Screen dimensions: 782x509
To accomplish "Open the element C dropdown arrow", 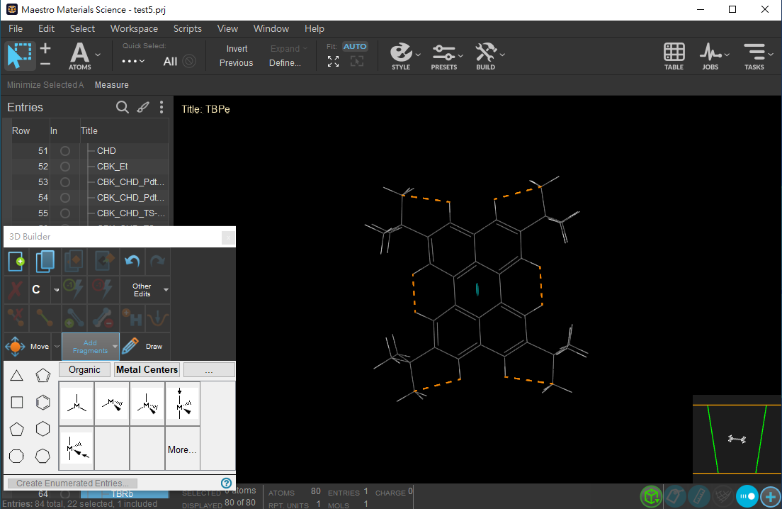I will [57, 289].
